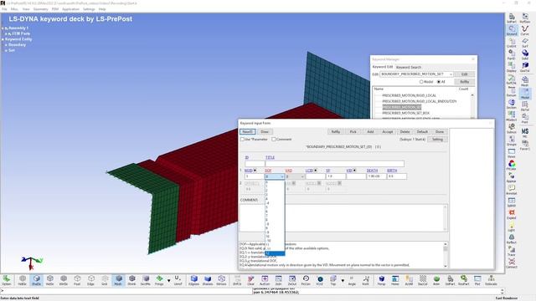
Task: Click the NewID button
Action: (x=247, y=132)
